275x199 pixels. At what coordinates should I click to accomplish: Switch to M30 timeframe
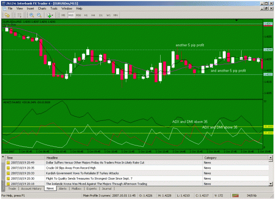[78, 15]
